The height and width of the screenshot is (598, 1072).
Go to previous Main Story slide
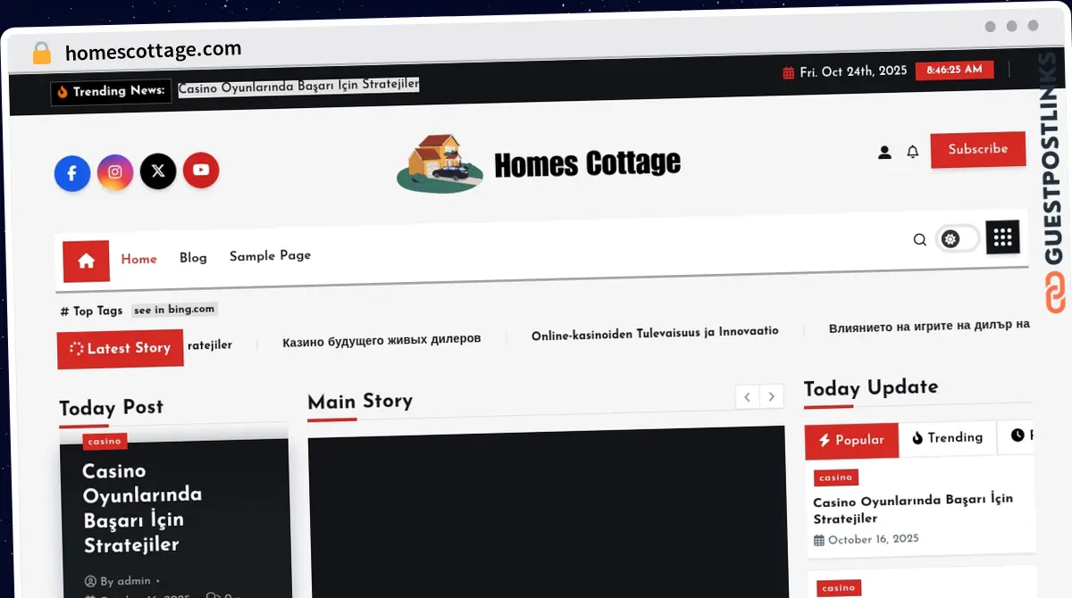click(747, 397)
